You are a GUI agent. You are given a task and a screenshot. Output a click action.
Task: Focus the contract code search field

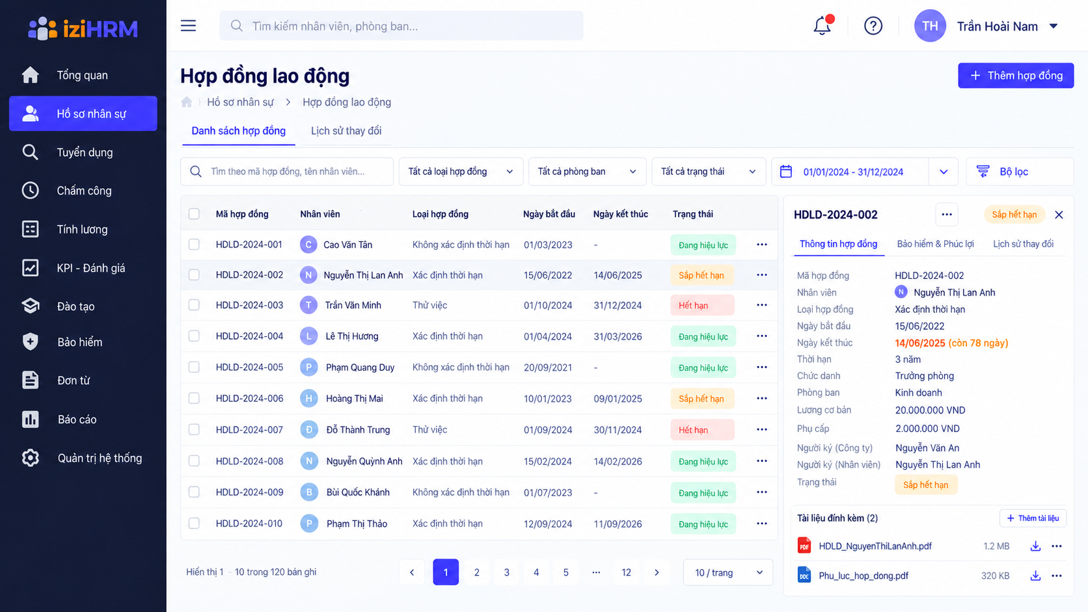coord(287,172)
